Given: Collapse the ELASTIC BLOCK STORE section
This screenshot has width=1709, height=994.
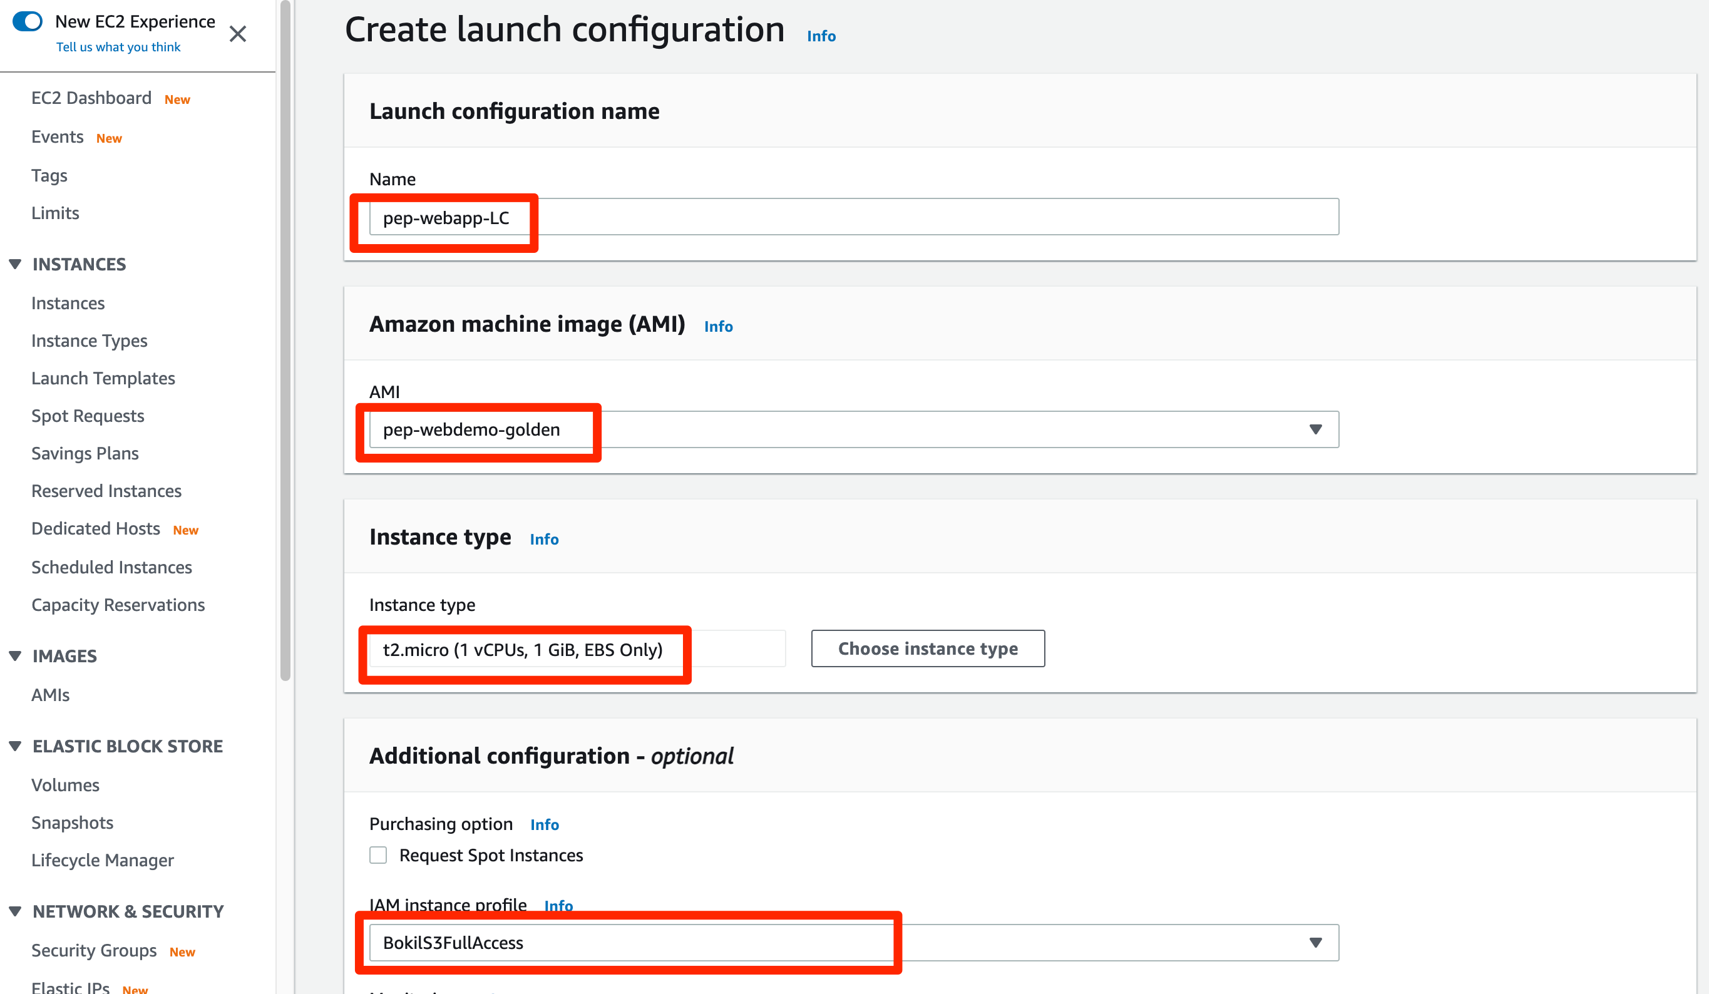Looking at the screenshot, I should (15, 746).
